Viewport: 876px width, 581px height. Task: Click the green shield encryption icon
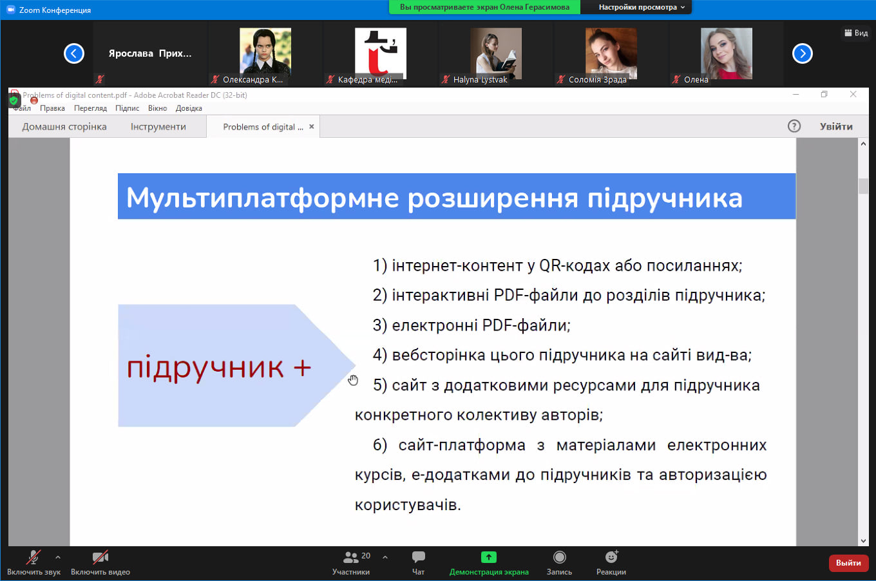[14, 100]
